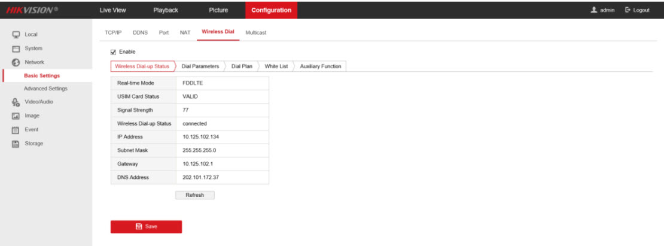Switch to the Dial Parameters tab
The height and width of the screenshot is (246, 664).
pyautogui.click(x=200, y=66)
